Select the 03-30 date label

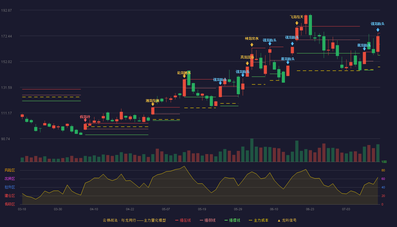(x=58, y=209)
